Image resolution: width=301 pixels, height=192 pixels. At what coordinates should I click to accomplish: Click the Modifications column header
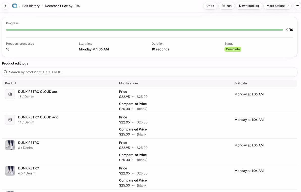[129, 83]
